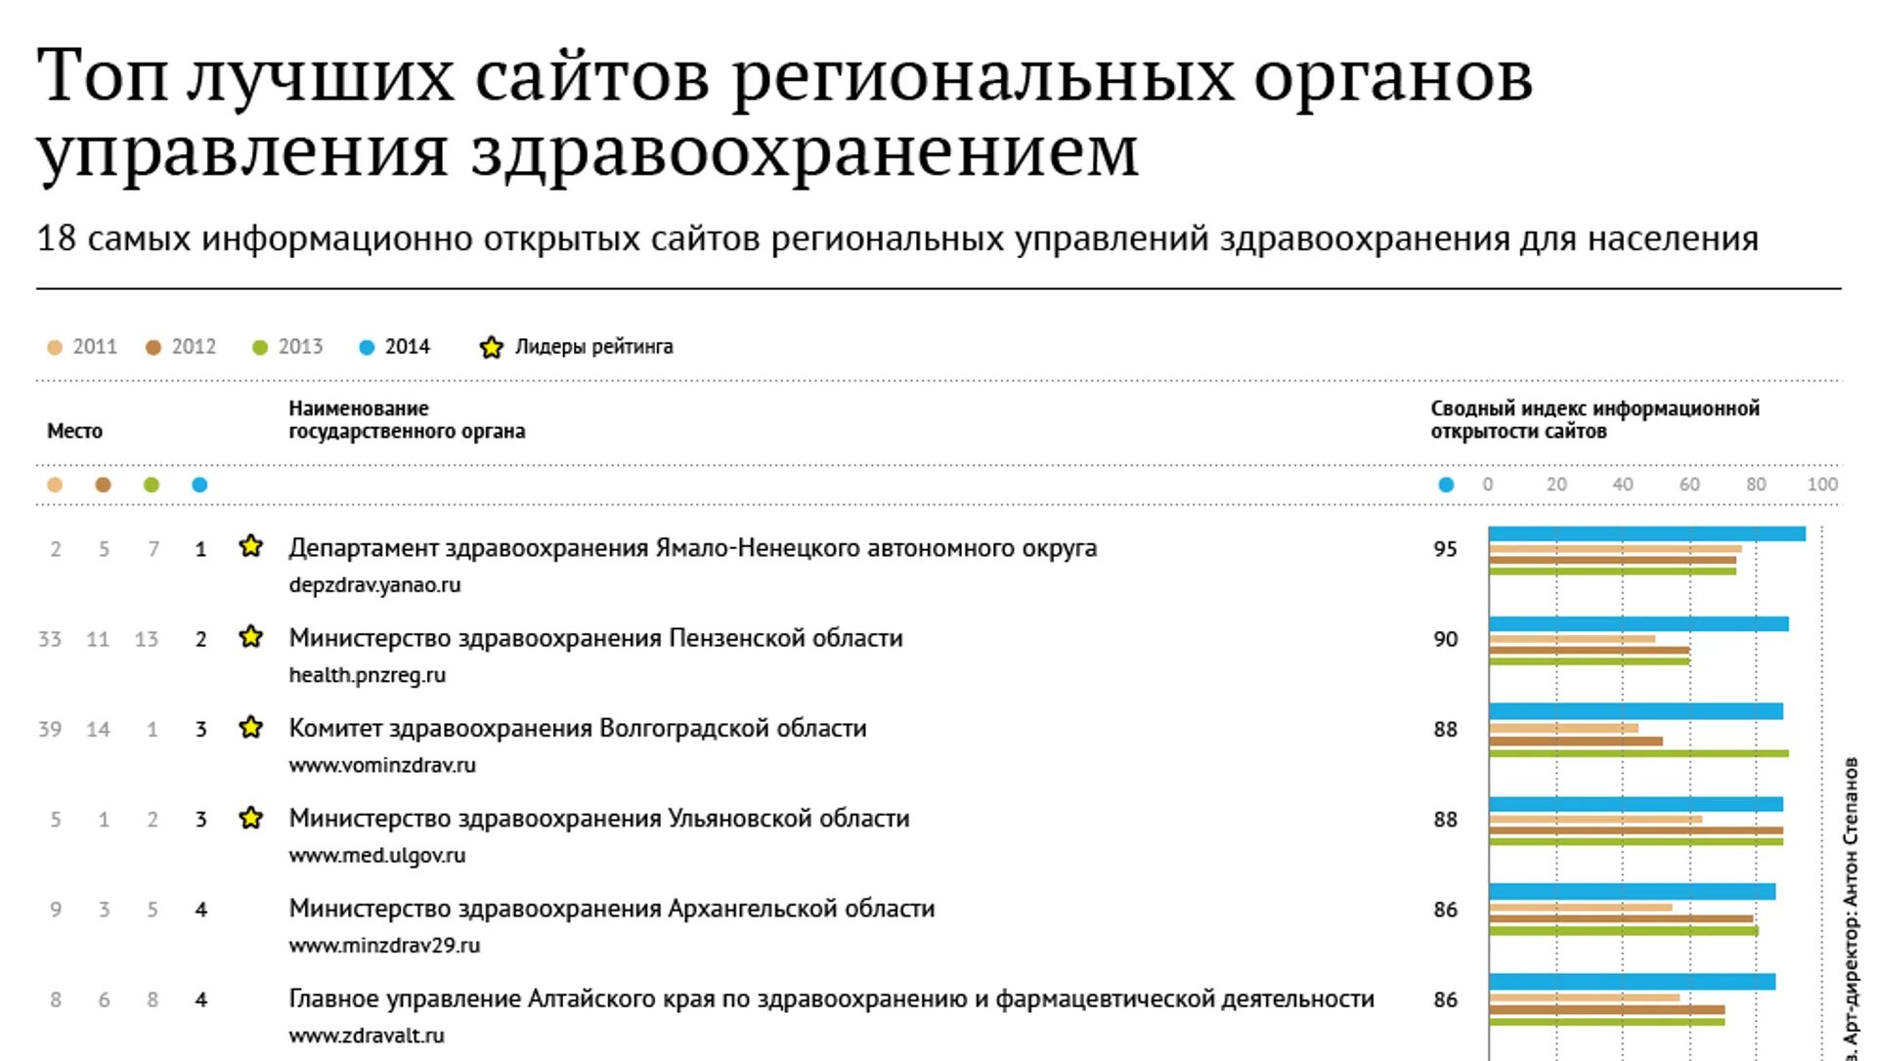Open the www.med.ulgov.ru link
Screen dimensions: 1877x1061
pos(377,856)
